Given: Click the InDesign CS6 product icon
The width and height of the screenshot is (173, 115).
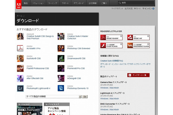Looking at the screenshot, I should [x=61, y=78].
